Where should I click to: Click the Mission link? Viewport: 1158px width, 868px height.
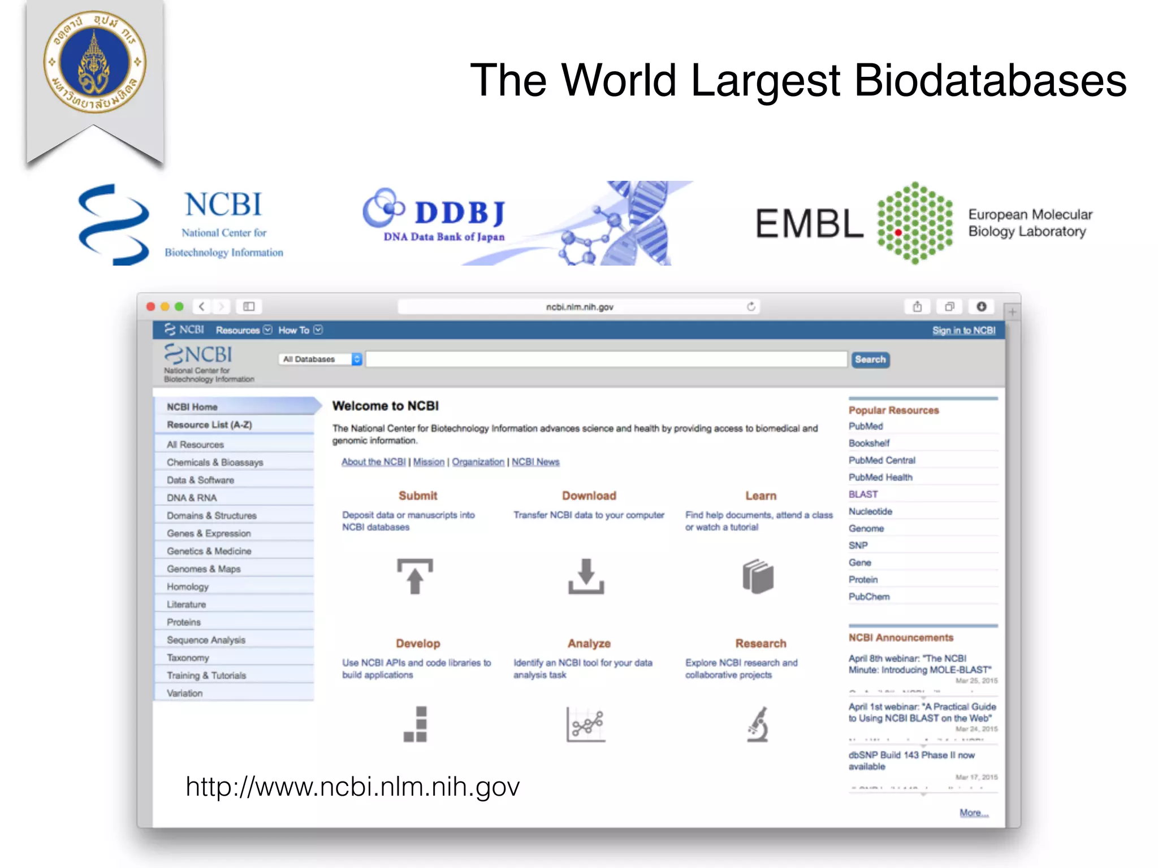(x=429, y=462)
